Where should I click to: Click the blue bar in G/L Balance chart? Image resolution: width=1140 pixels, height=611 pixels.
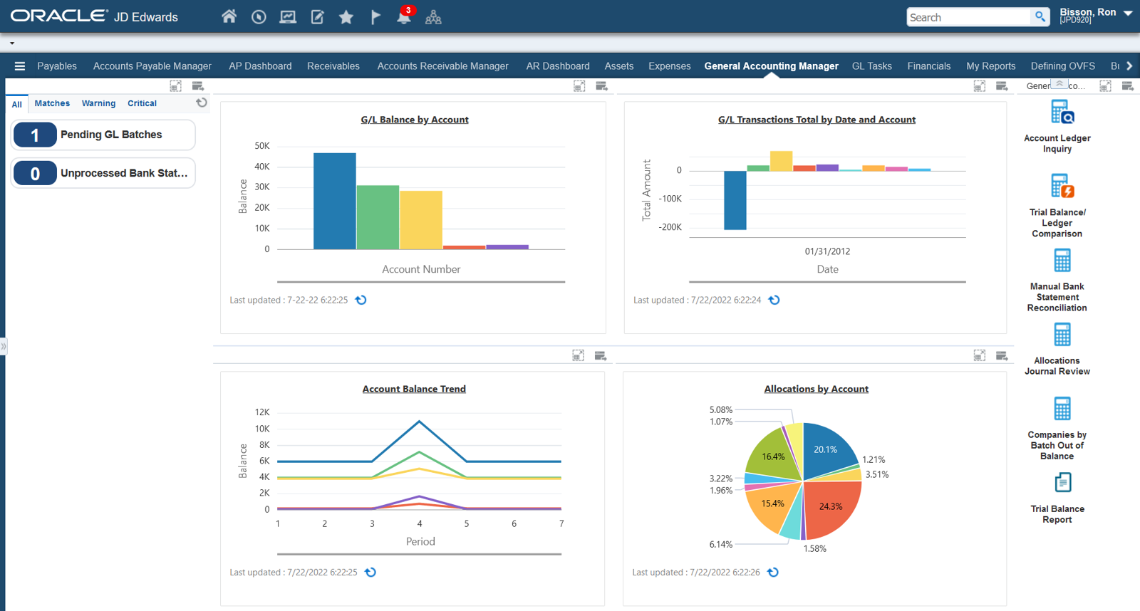tap(334, 201)
